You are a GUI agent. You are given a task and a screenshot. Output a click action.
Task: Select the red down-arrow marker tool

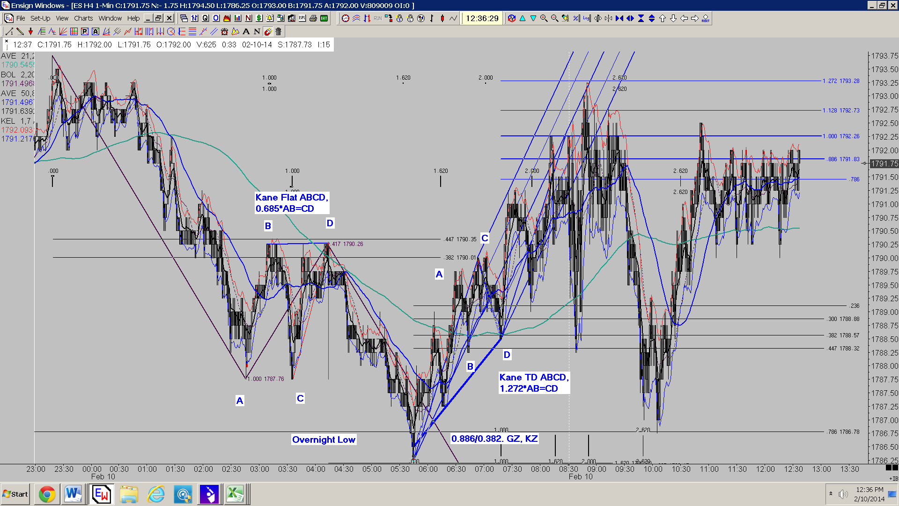tap(31, 31)
